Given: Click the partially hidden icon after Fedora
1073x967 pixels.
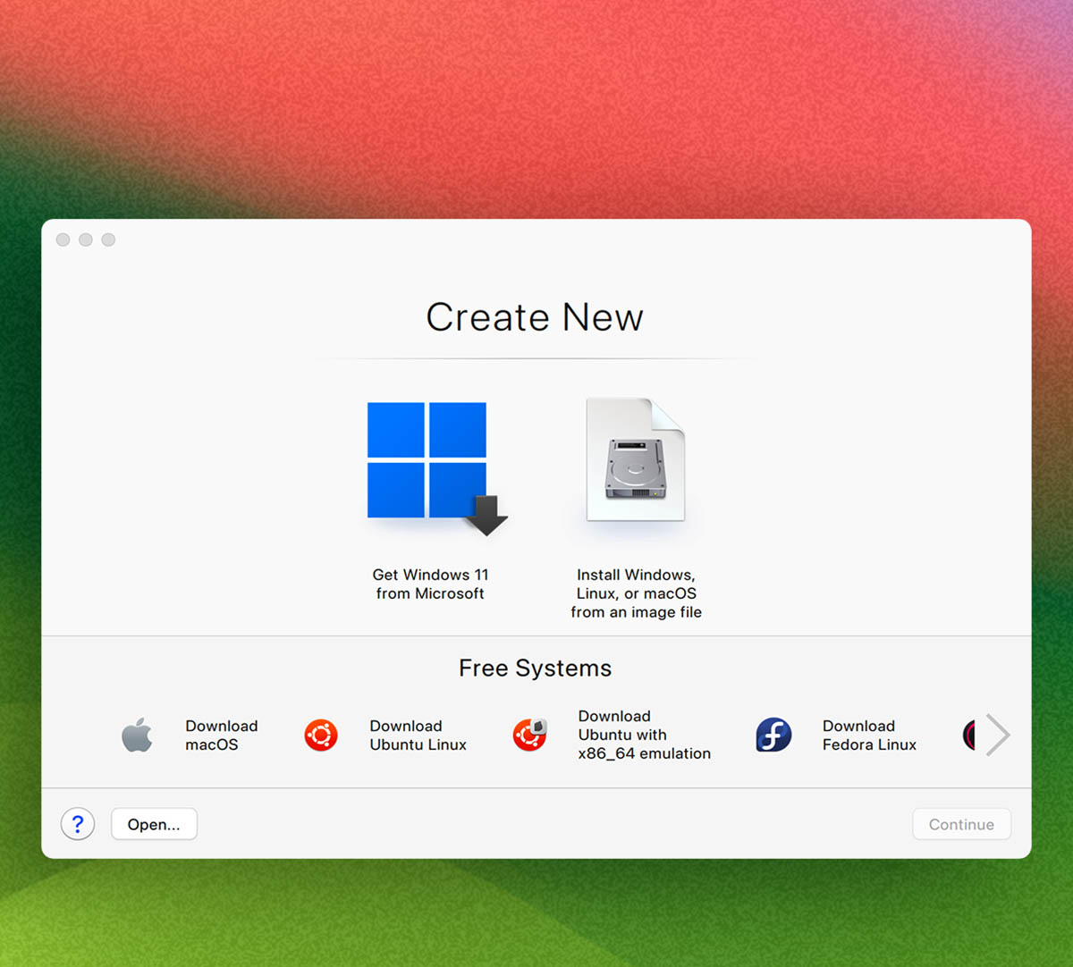Looking at the screenshot, I should pos(969,736).
